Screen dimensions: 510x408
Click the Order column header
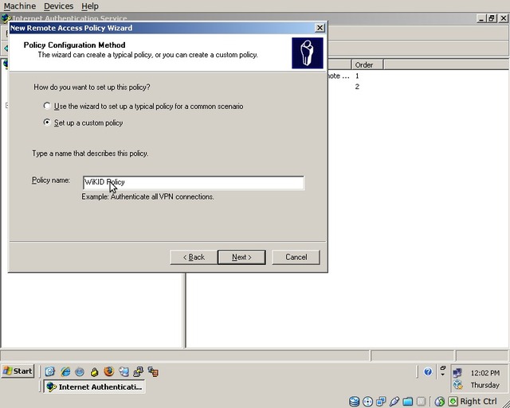click(x=364, y=64)
